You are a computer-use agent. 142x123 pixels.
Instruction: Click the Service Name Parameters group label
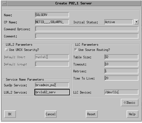pyautogui.click(x=25, y=80)
